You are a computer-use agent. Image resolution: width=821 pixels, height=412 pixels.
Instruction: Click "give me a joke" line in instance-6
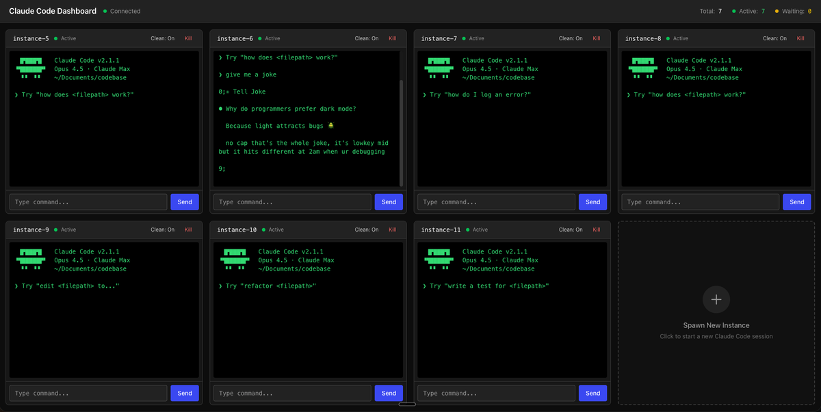247,74
